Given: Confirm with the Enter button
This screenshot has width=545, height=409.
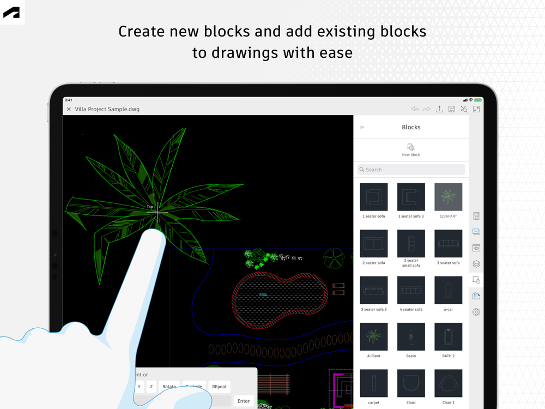Looking at the screenshot, I should 244,401.
